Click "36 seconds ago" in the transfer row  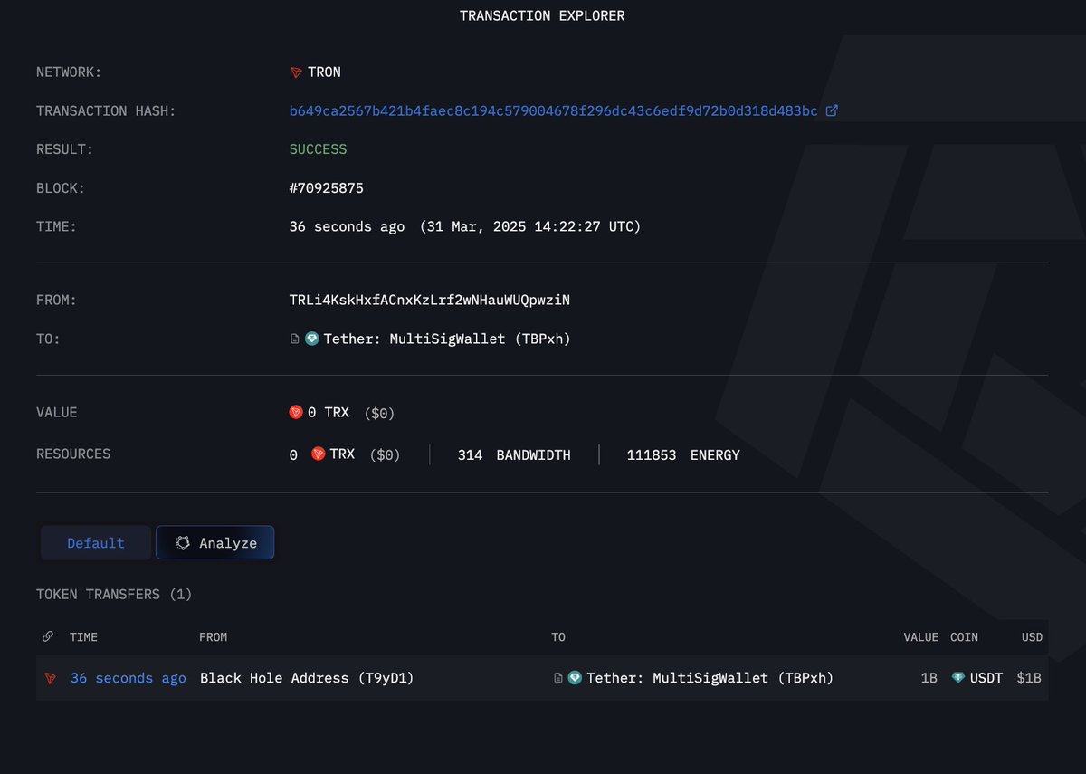(x=128, y=678)
